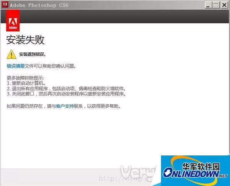230x186 pixels.
Task: Click the Adobe icon in the title bar
Action: pos(5,5)
